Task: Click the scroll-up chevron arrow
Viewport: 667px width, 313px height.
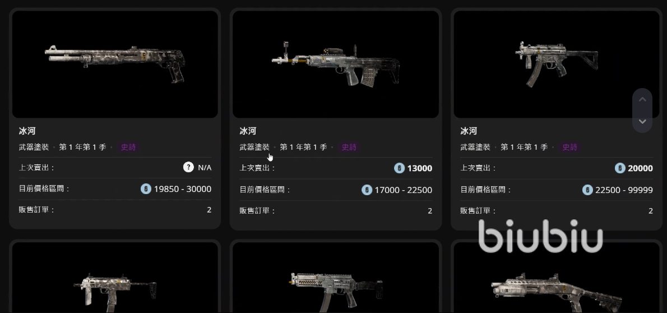Action: coord(642,100)
